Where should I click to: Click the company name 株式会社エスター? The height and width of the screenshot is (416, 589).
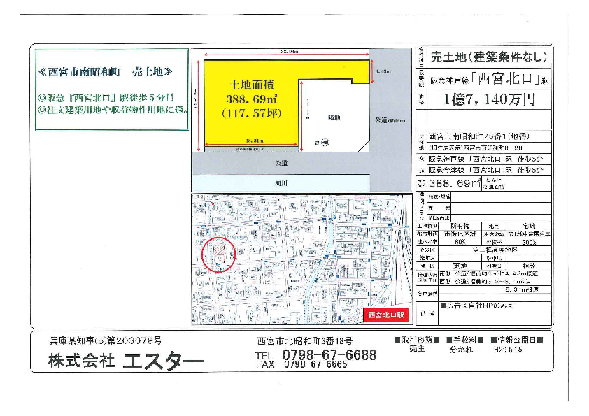pos(126,361)
